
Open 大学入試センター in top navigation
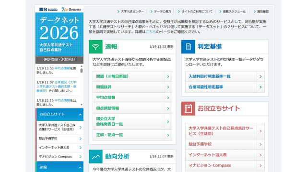[x=130, y=11]
